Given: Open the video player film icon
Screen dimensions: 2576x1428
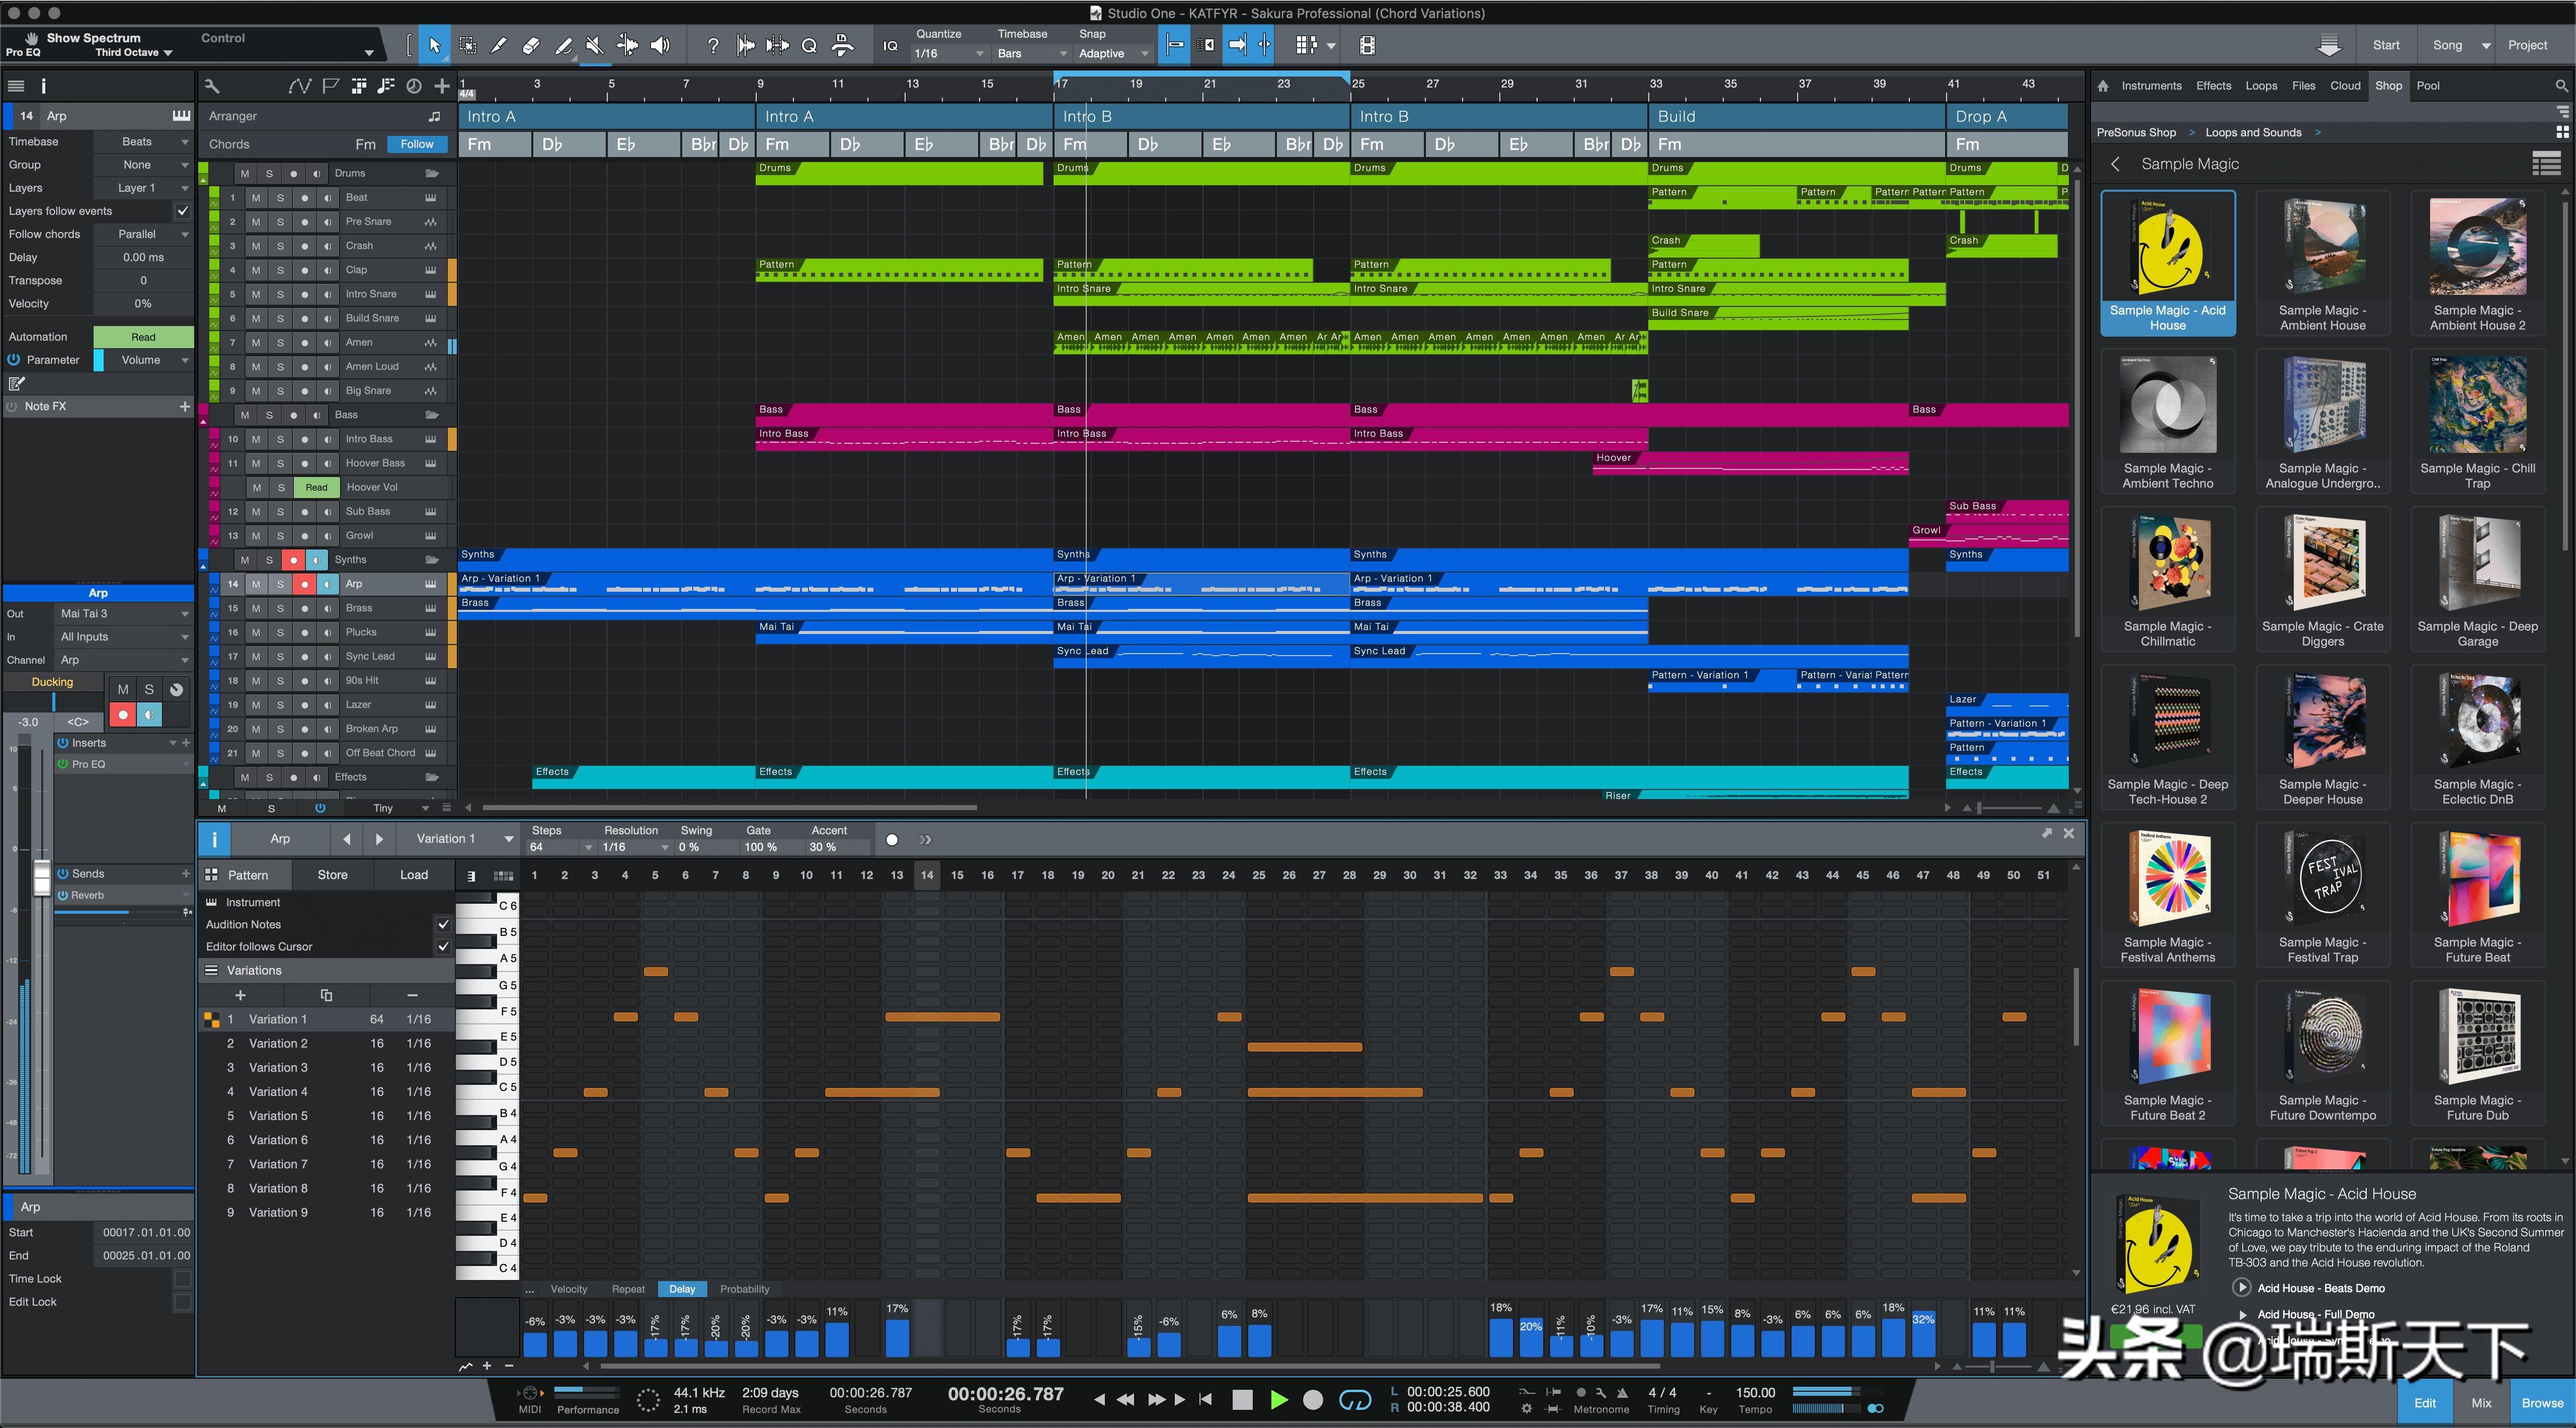Looking at the screenshot, I should (1367, 45).
